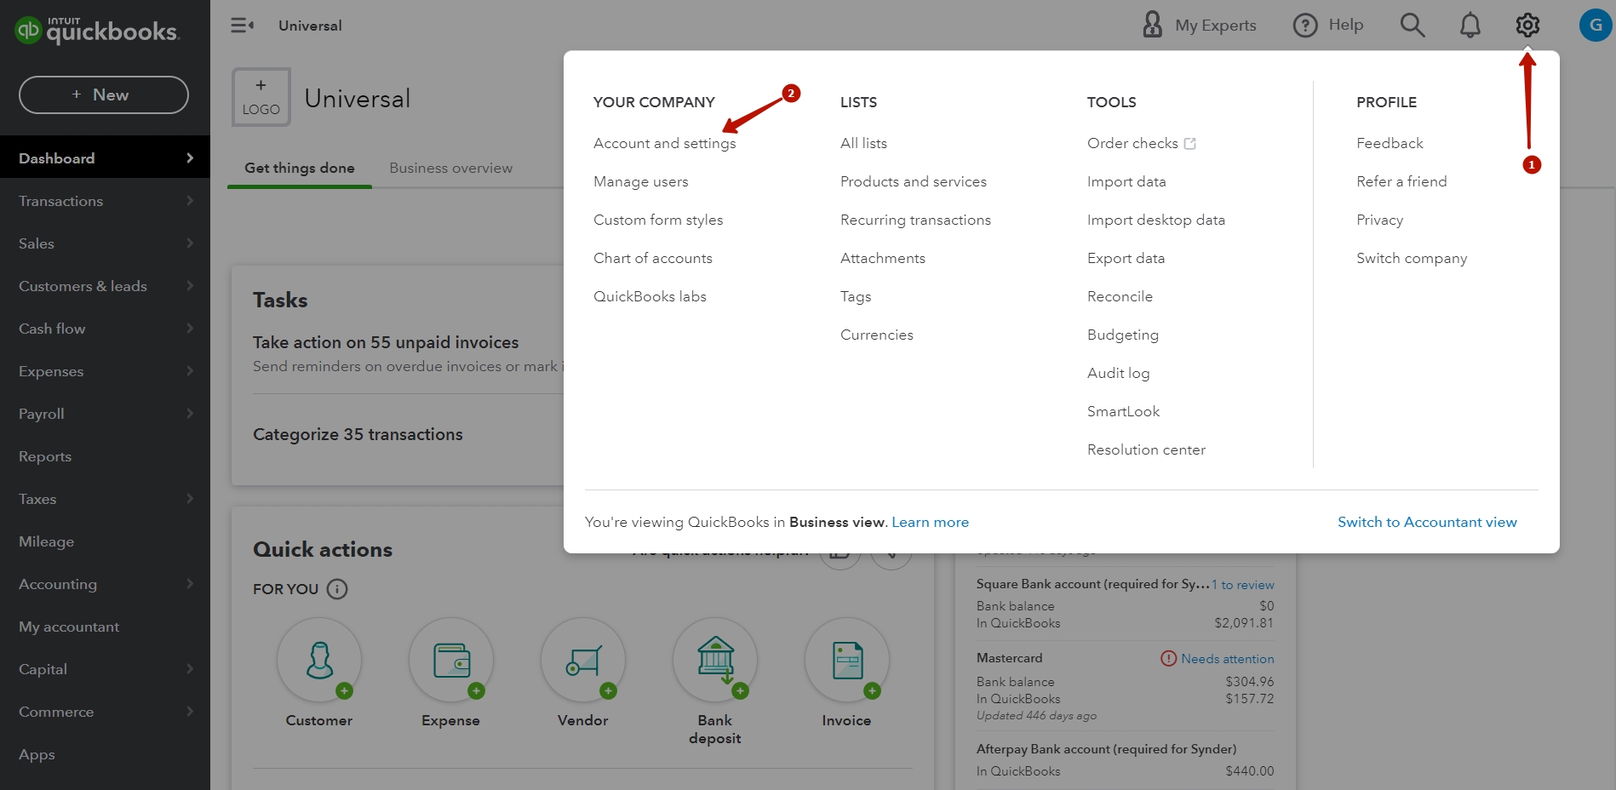The height and width of the screenshot is (790, 1616).
Task: Select Import data tool
Action: [1126, 181]
